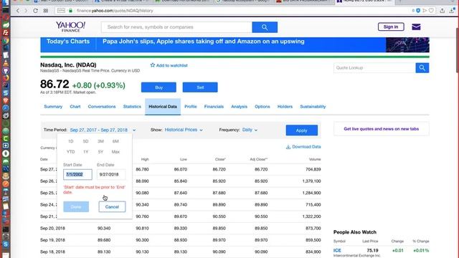Viewport: 459px width, 258px height.
Task: Click the Add to watchlist star
Action: (x=153, y=65)
